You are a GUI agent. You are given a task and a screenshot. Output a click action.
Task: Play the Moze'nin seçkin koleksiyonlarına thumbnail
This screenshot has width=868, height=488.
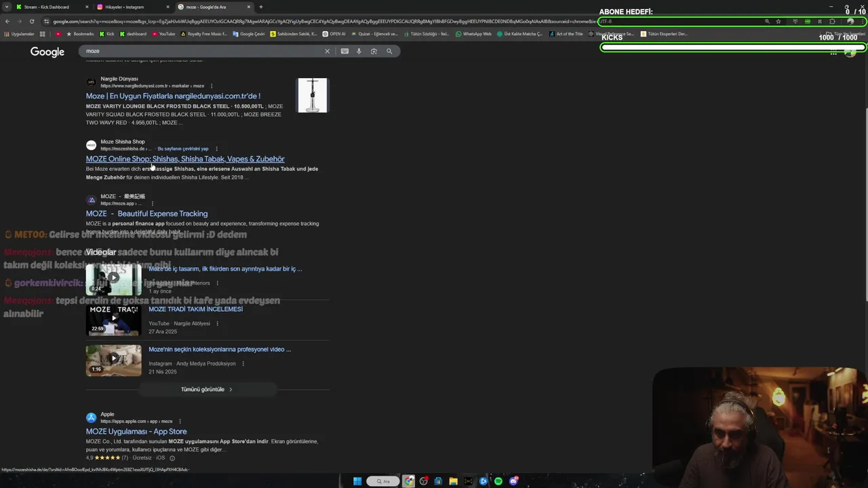(x=113, y=360)
